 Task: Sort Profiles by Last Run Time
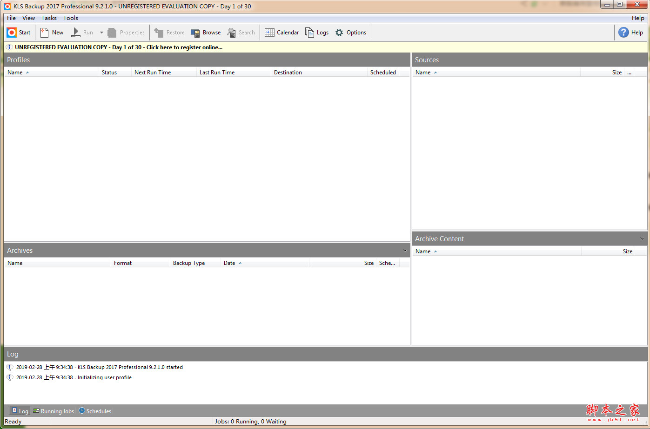[234, 73]
